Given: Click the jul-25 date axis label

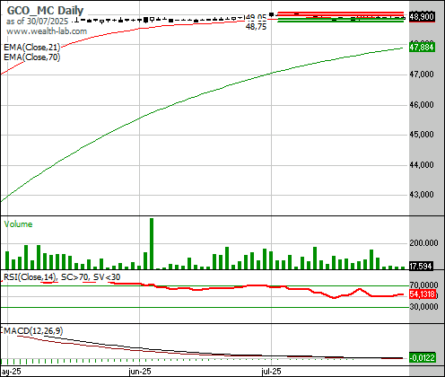Looking at the screenshot, I should (x=271, y=372).
